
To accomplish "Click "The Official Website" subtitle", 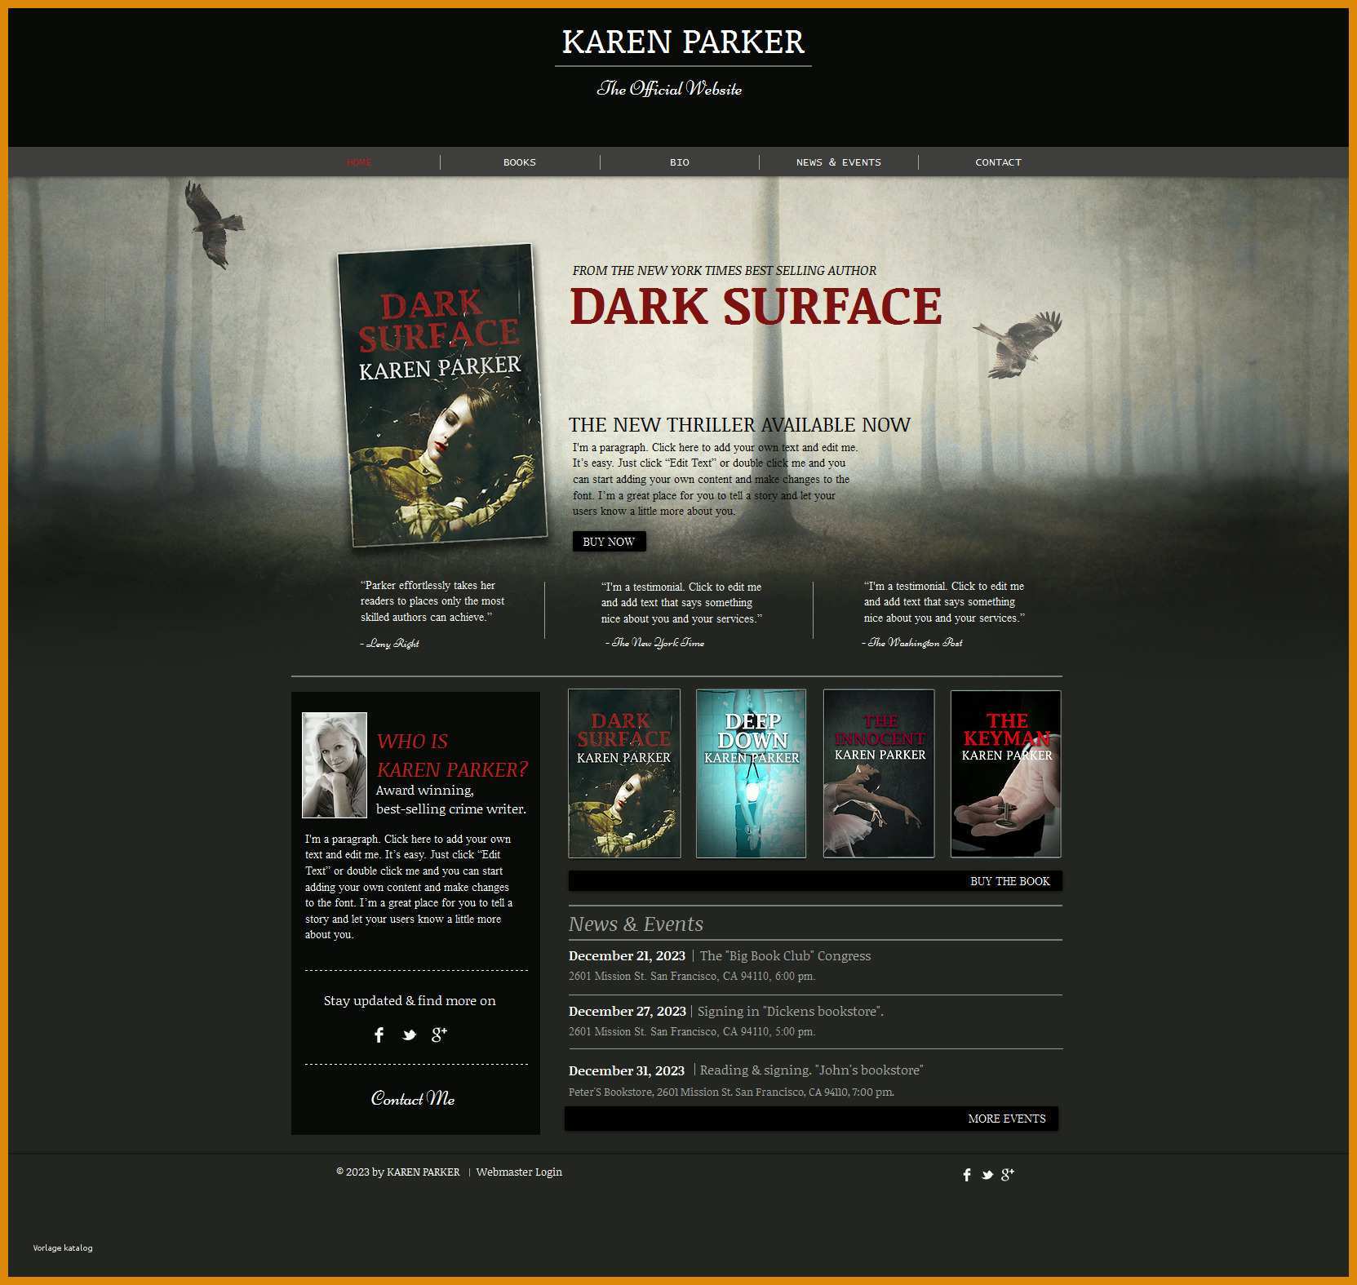I will point(669,88).
